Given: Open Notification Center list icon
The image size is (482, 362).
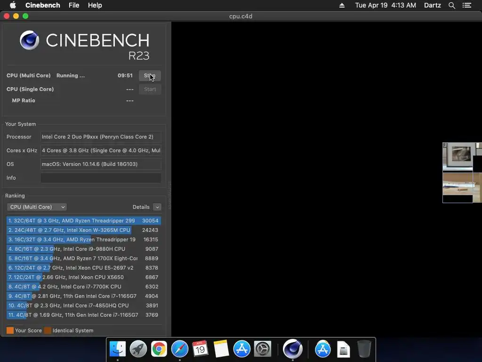Looking at the screenshot, I should tap(467, 5).
